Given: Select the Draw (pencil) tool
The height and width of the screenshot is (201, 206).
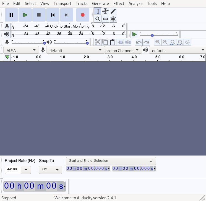Looking at the screenshot, I should (113, 11).
